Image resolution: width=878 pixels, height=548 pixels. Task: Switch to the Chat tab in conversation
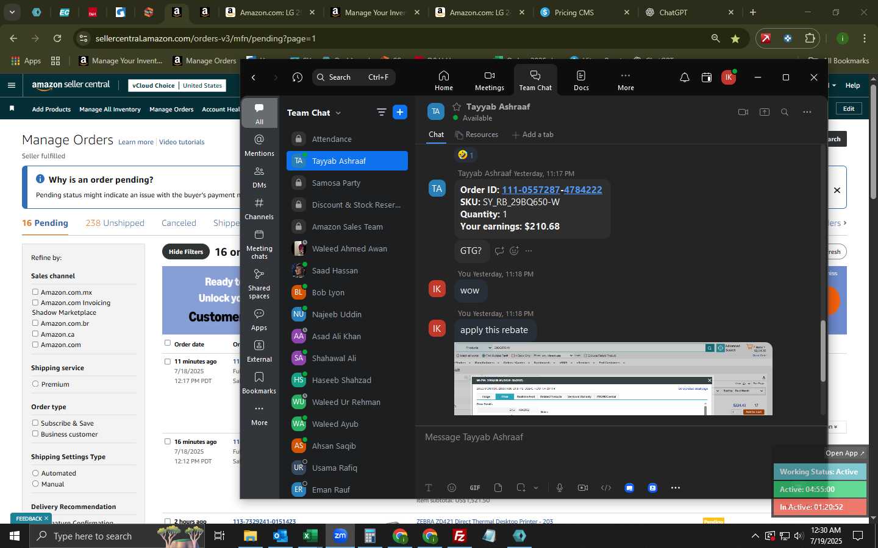coord(437,135)
